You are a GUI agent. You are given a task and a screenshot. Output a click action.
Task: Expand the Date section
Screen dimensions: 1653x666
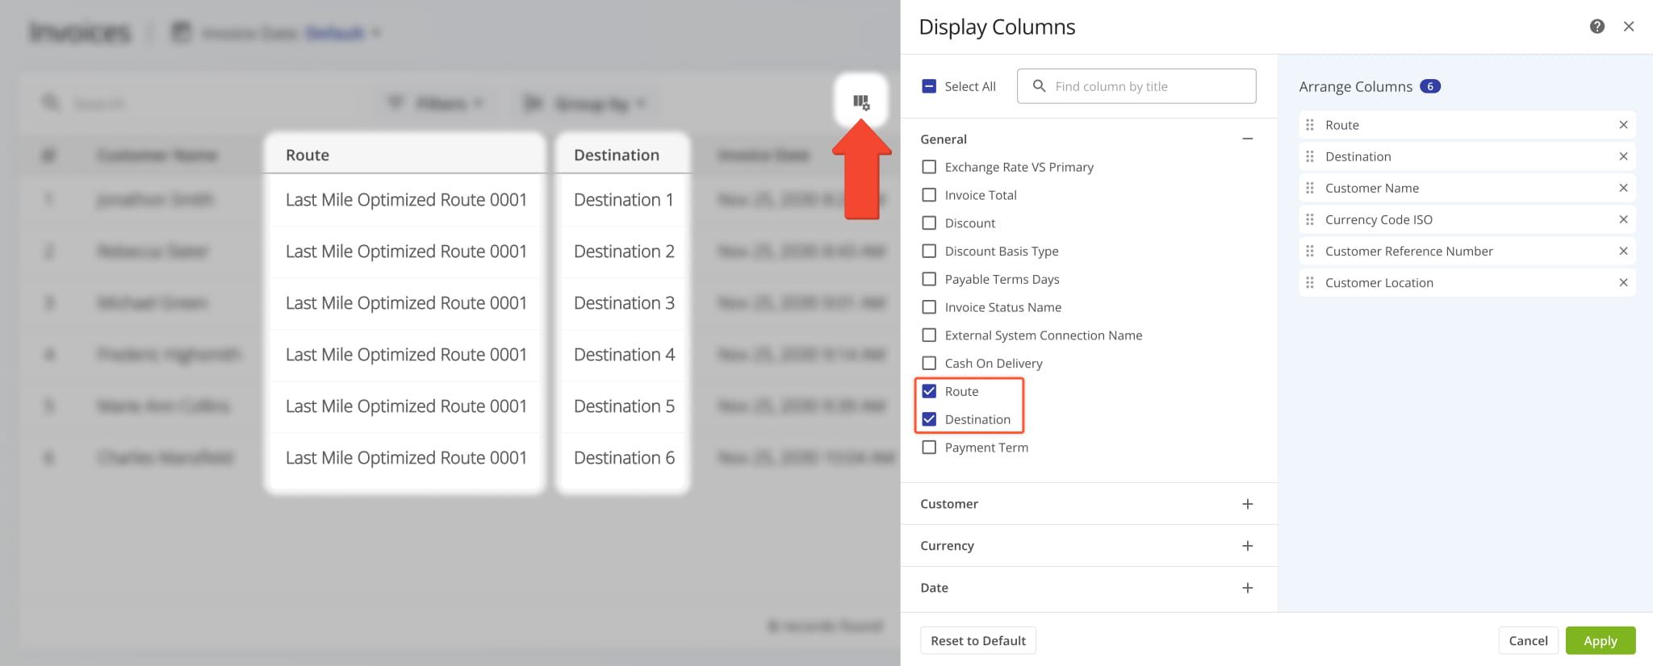click(1247, 588)
